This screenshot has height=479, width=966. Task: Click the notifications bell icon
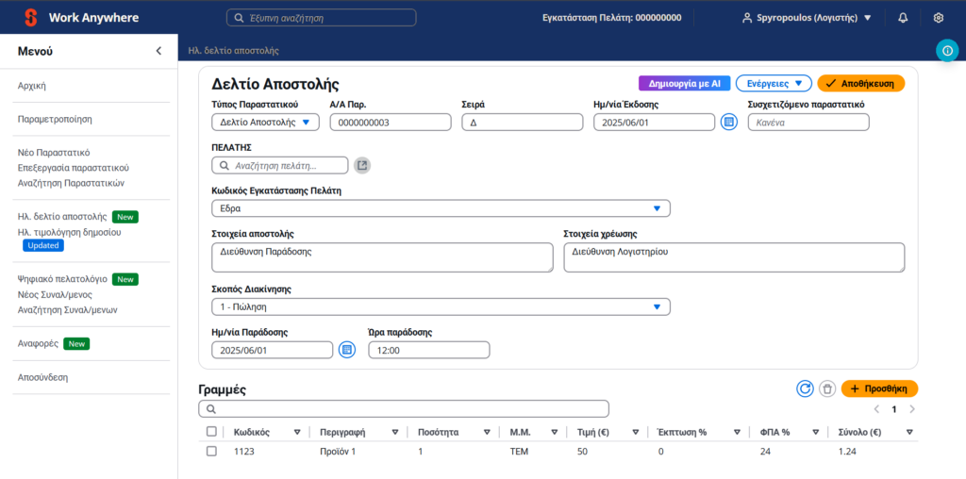(x=903, y=18)
